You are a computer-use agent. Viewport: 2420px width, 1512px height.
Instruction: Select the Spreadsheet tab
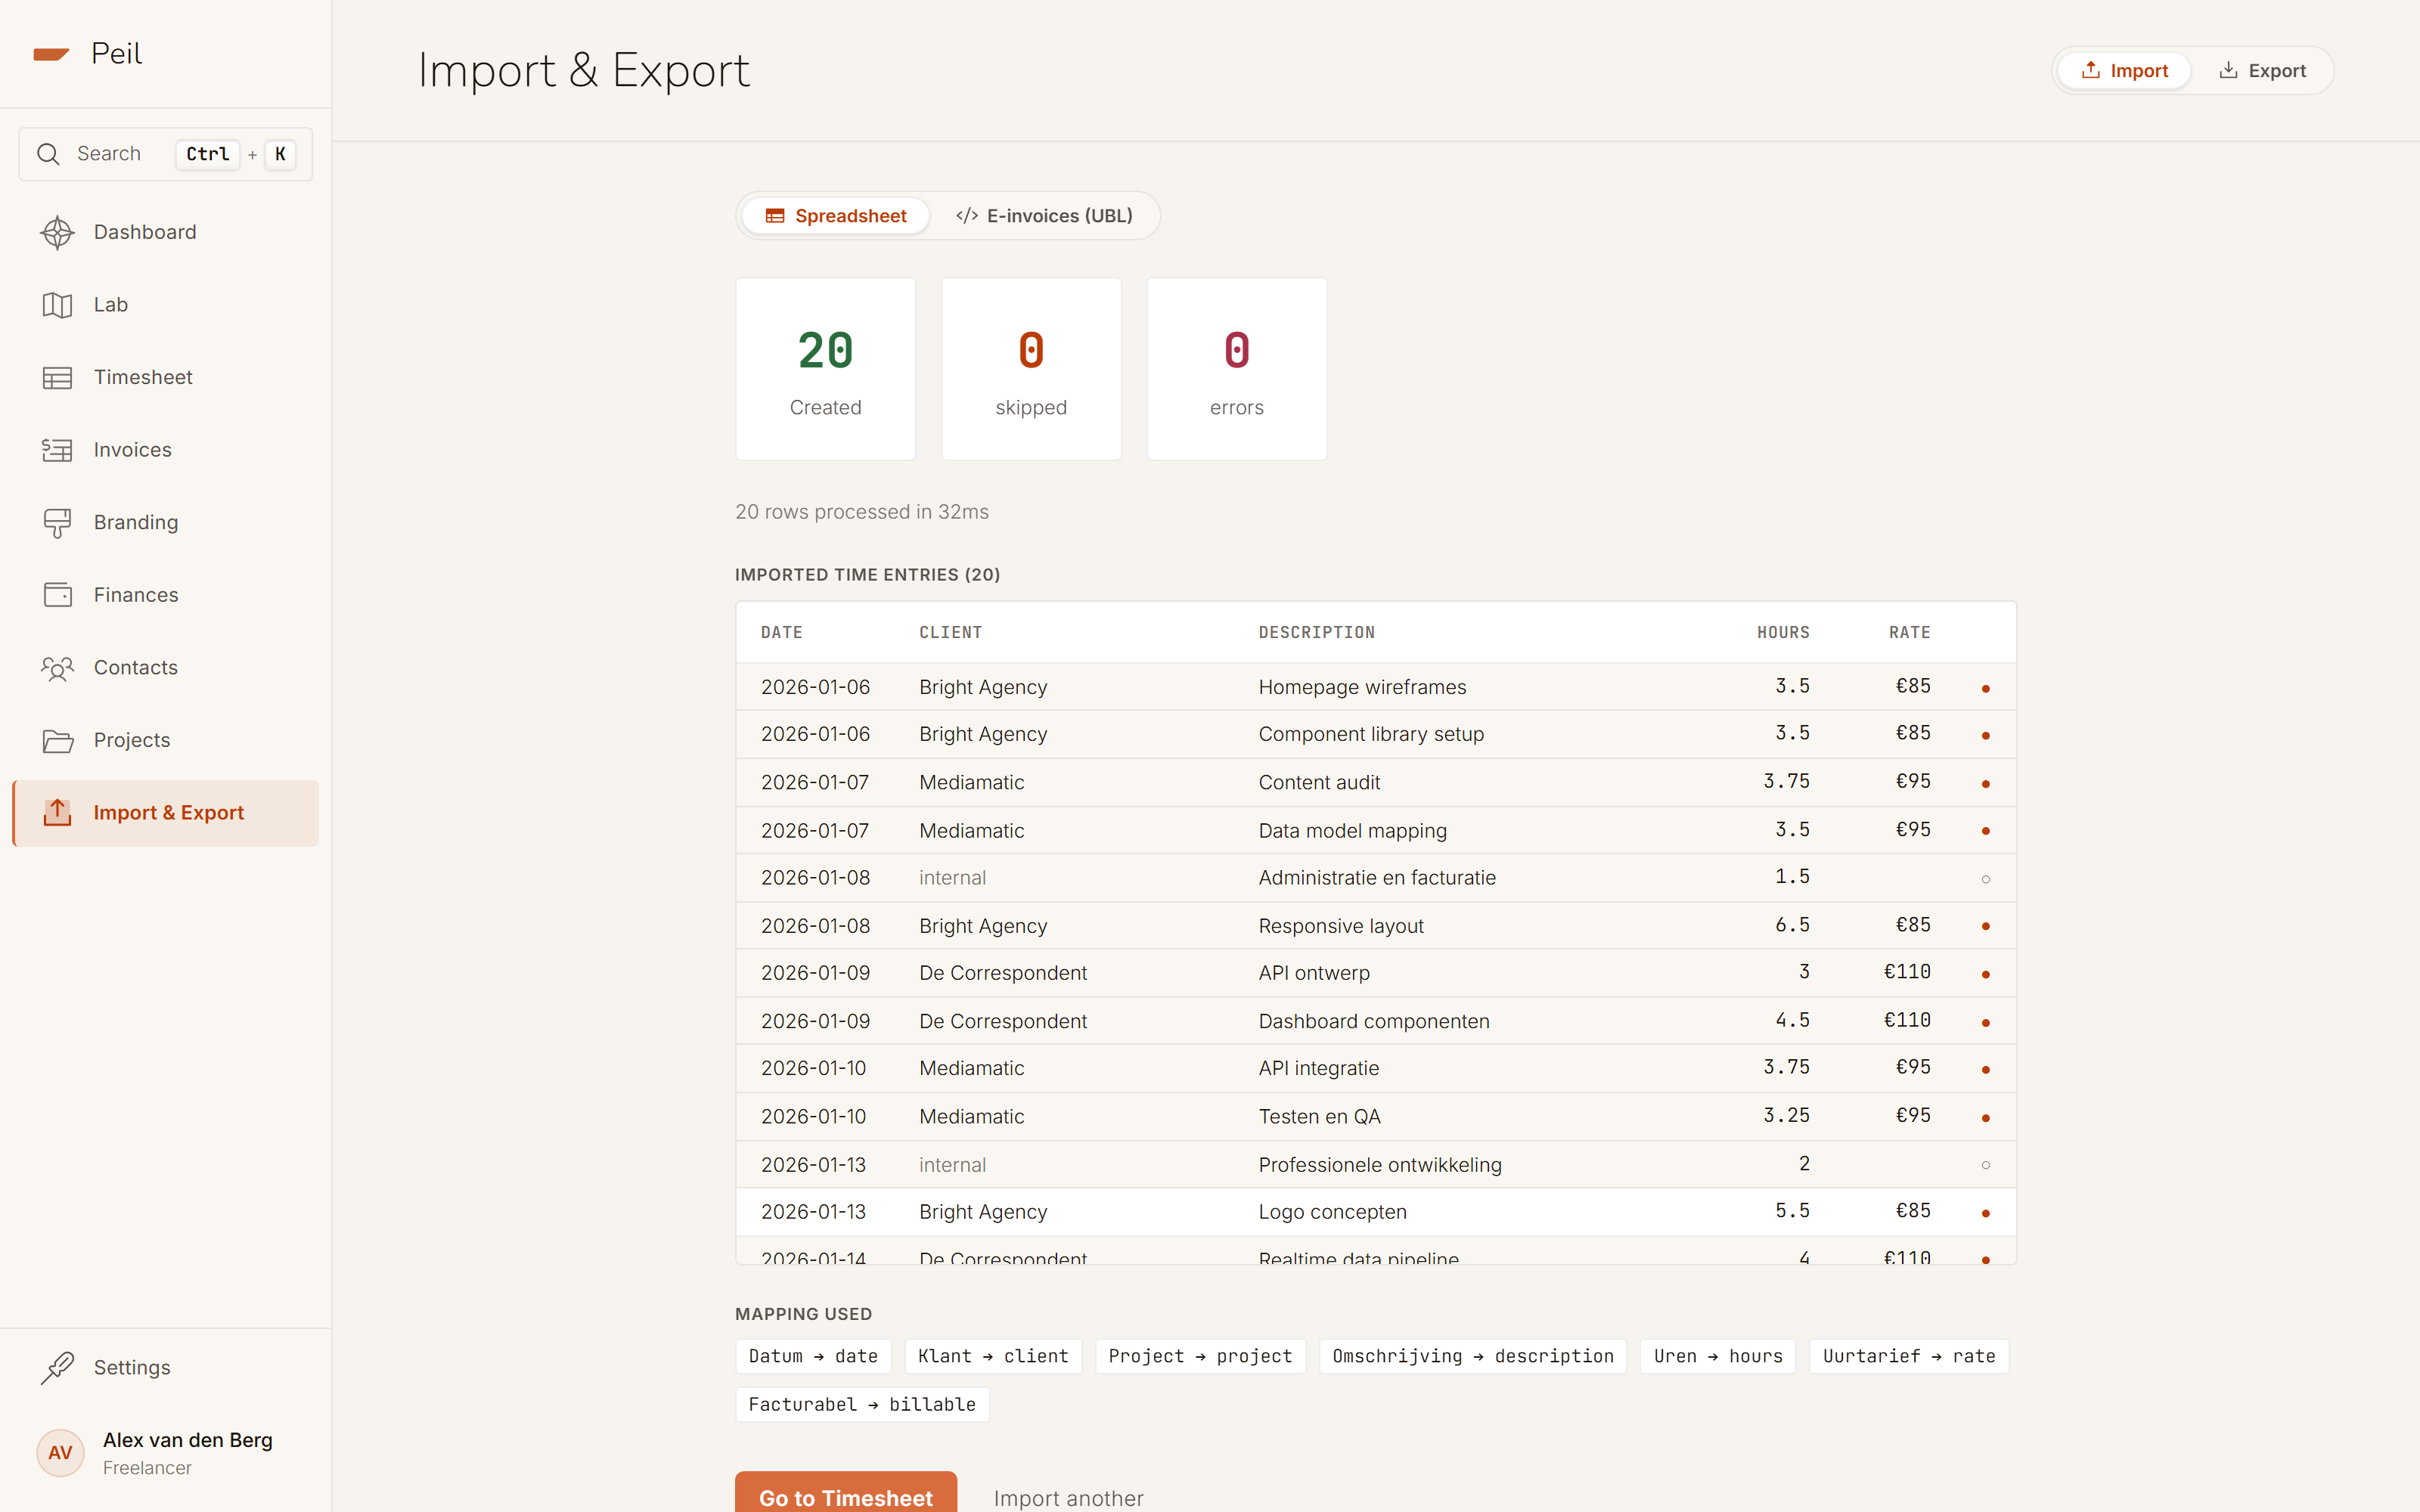coord(835,216)
